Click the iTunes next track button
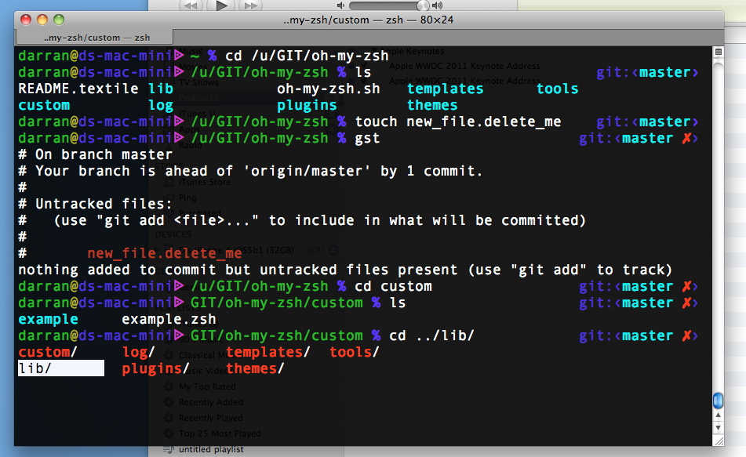This screenshot has height=457, width=746. pos(249,5)
